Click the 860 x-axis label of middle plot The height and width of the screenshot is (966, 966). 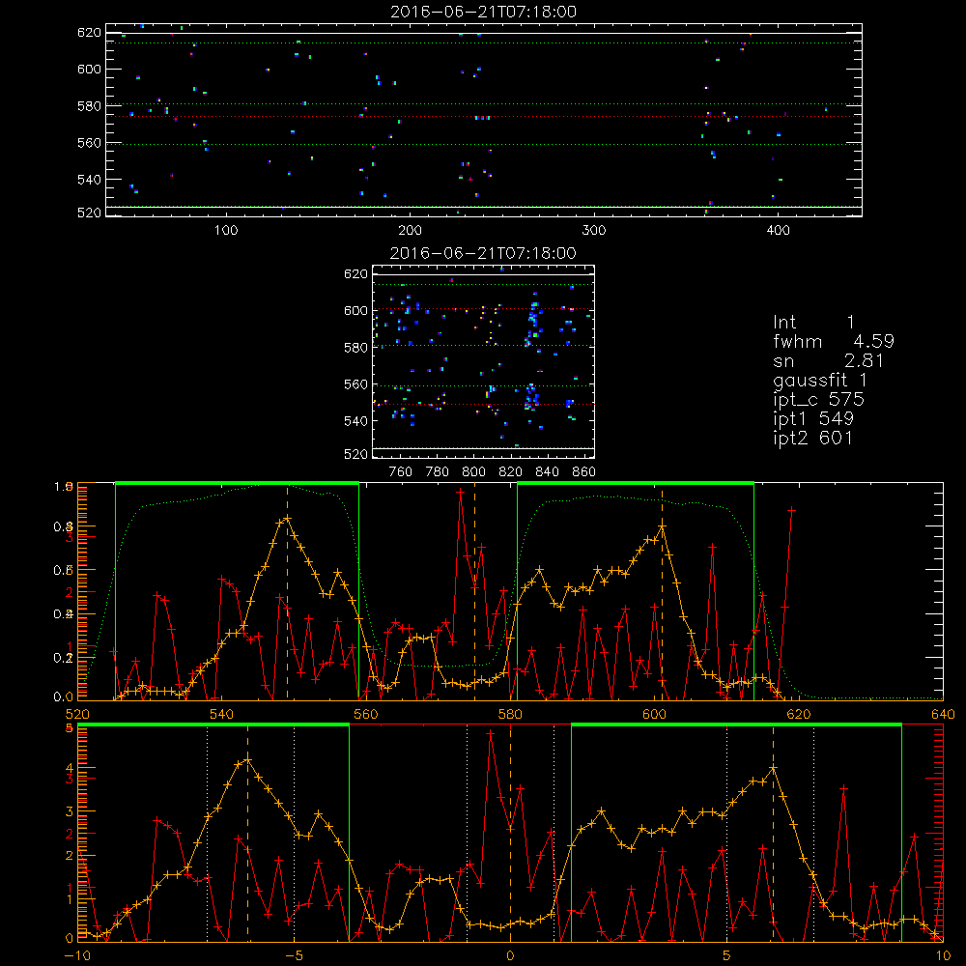584,472
